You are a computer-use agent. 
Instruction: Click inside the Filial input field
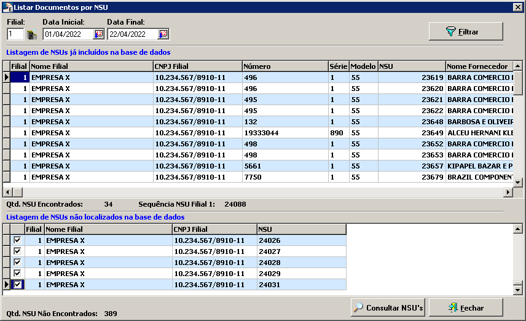coord(15,34)
